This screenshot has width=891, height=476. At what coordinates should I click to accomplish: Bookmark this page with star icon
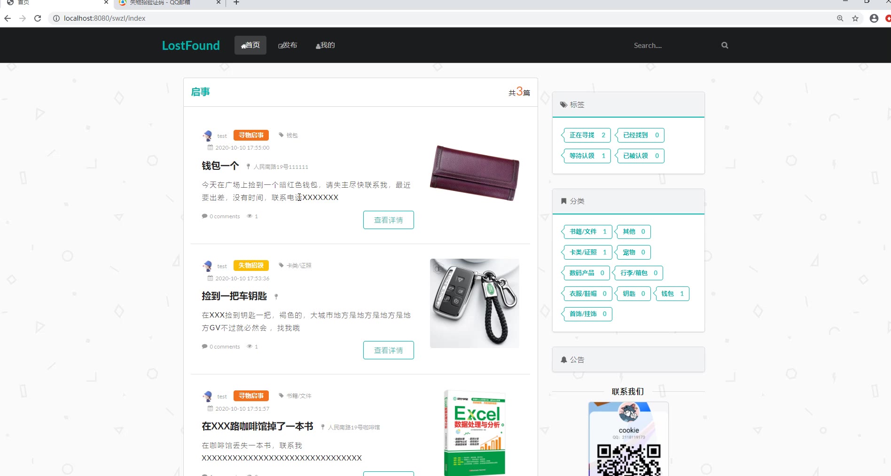[855, 18]
